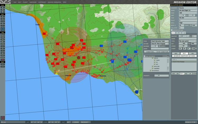Click the red airfield circle marker on map
This screenshot has width=198, height=124.
tap(79, 58)
